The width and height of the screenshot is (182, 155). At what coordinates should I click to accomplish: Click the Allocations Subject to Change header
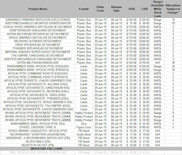coord(173,9)
